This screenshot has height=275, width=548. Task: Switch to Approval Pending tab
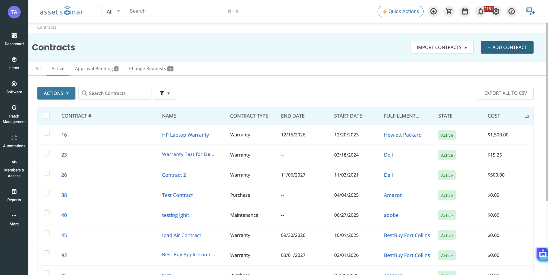[x=97, y=68]
